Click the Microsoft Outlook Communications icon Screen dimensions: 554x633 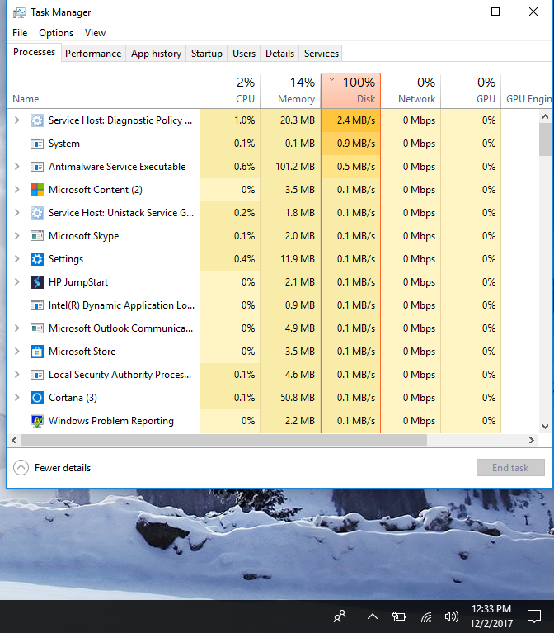[37, 328]
